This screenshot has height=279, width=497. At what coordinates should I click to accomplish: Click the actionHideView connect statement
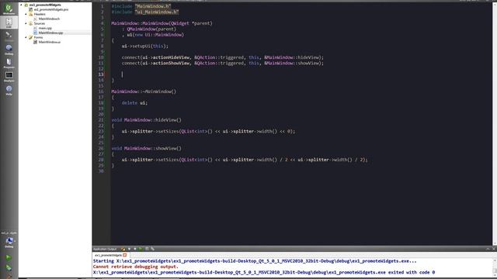pos(223,57)
